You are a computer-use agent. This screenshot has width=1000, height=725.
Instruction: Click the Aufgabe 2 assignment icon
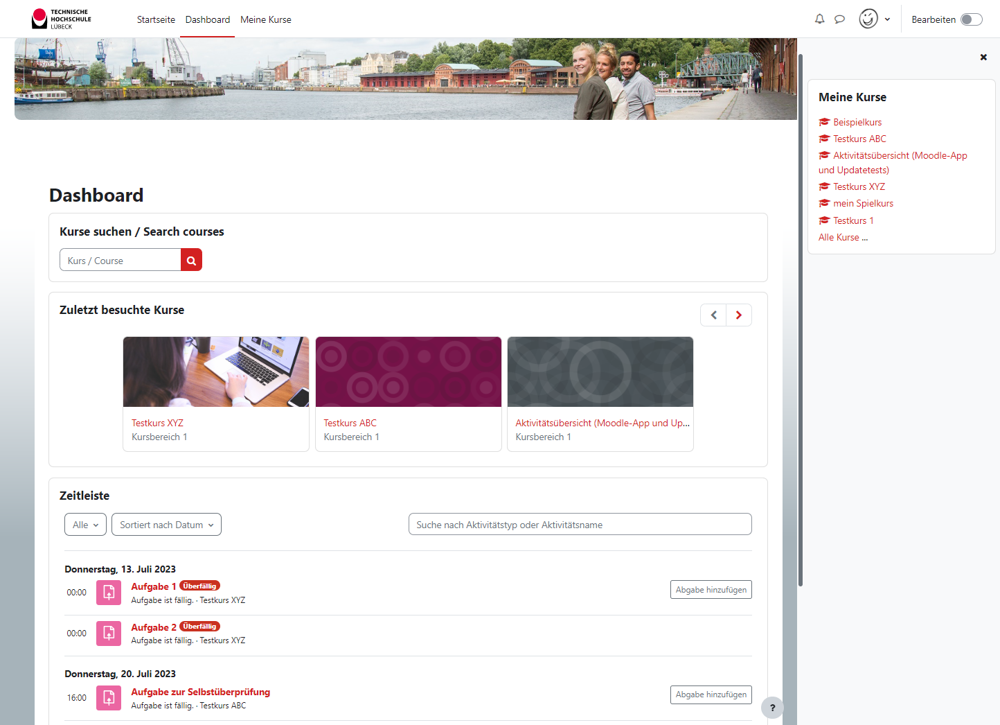click(109, 633)
